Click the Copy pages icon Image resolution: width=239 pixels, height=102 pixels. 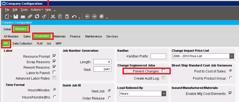pos(60,16)
